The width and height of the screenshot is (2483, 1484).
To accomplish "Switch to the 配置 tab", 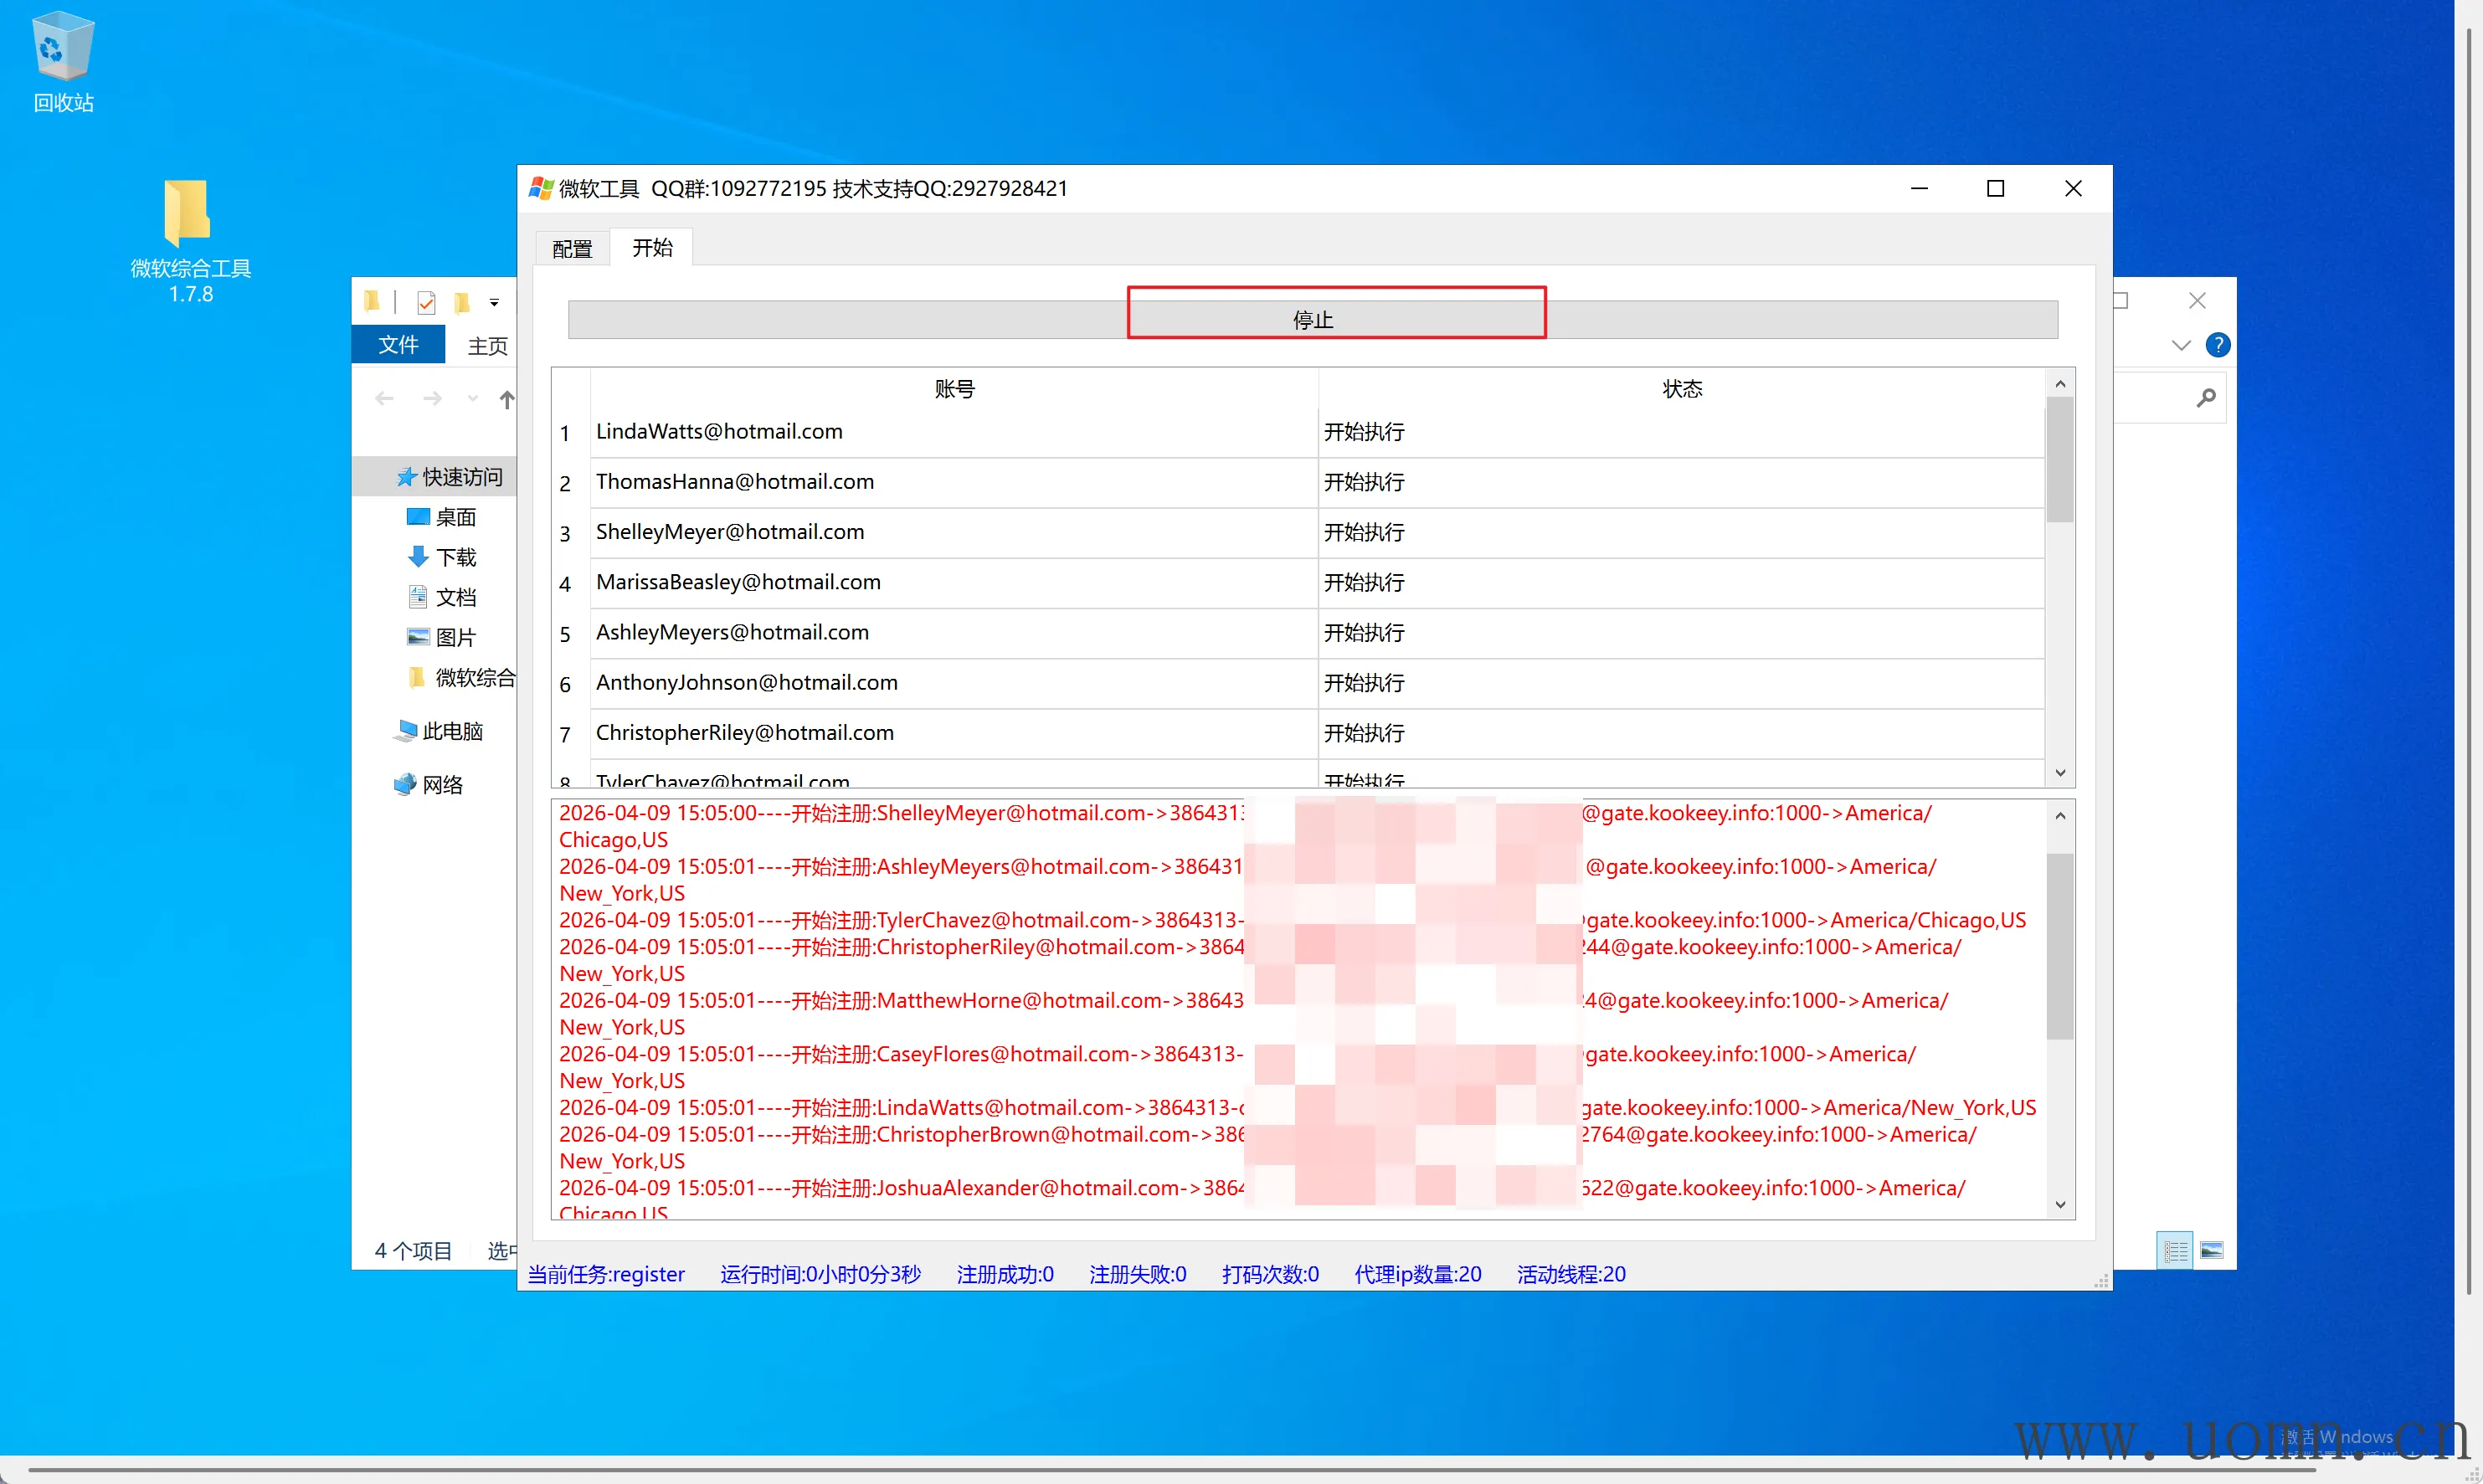I will (572, 248).
